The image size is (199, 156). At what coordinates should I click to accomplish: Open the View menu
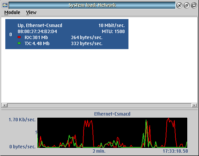[x=31, y=12]
